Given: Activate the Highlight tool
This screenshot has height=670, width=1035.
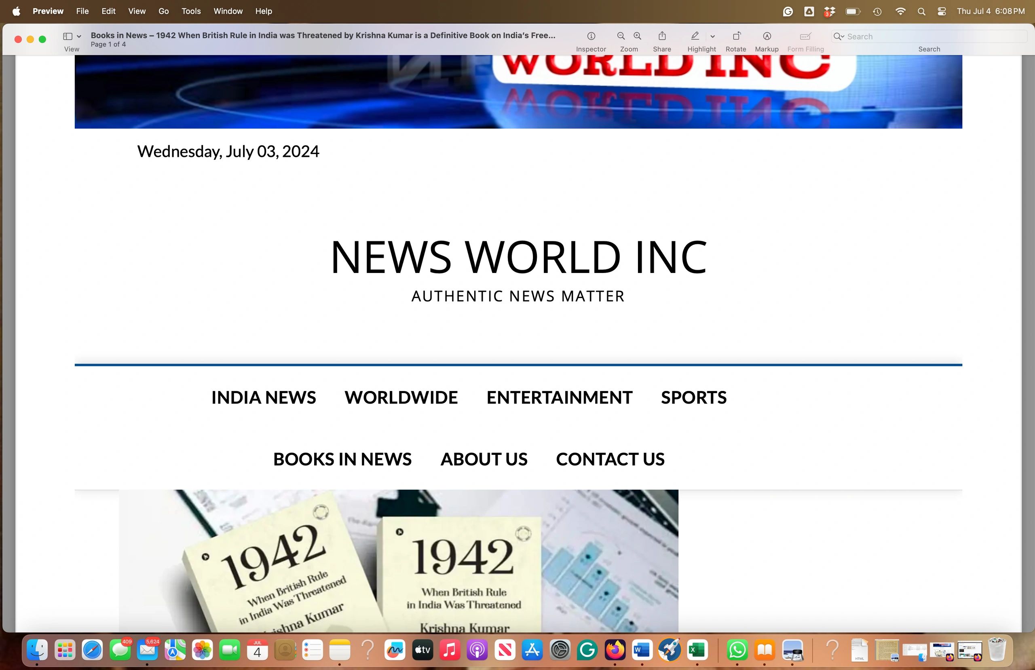Looking at the screenshot, I should point(695,36).
